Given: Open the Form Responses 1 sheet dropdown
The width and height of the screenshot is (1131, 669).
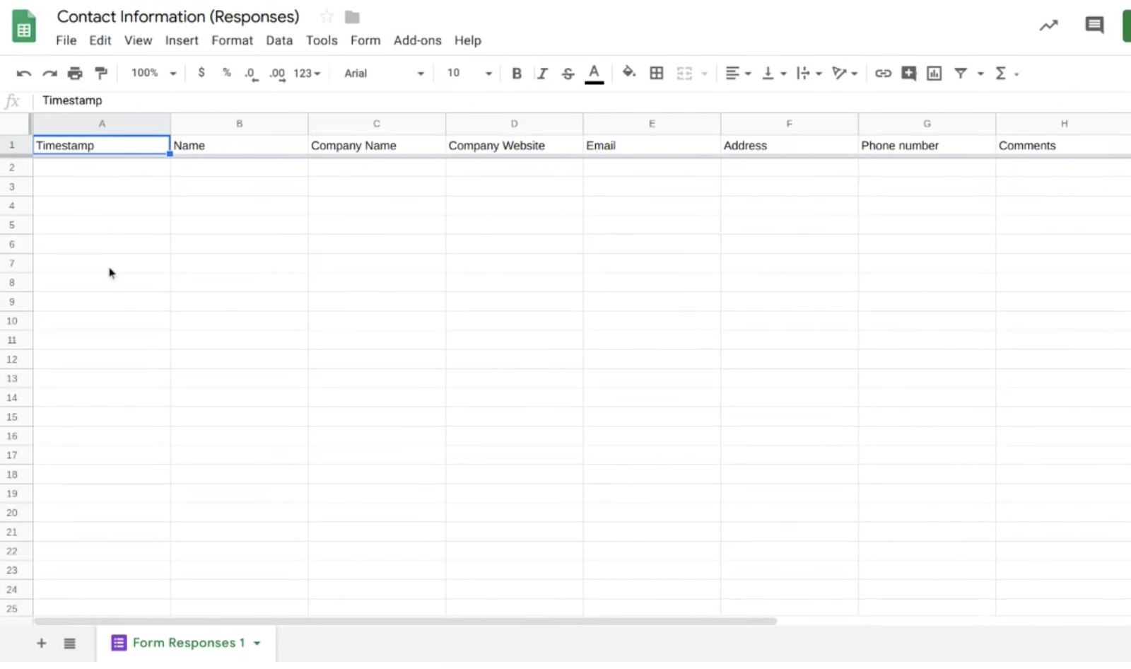Looking at the screenshot, I should point(257,643).
